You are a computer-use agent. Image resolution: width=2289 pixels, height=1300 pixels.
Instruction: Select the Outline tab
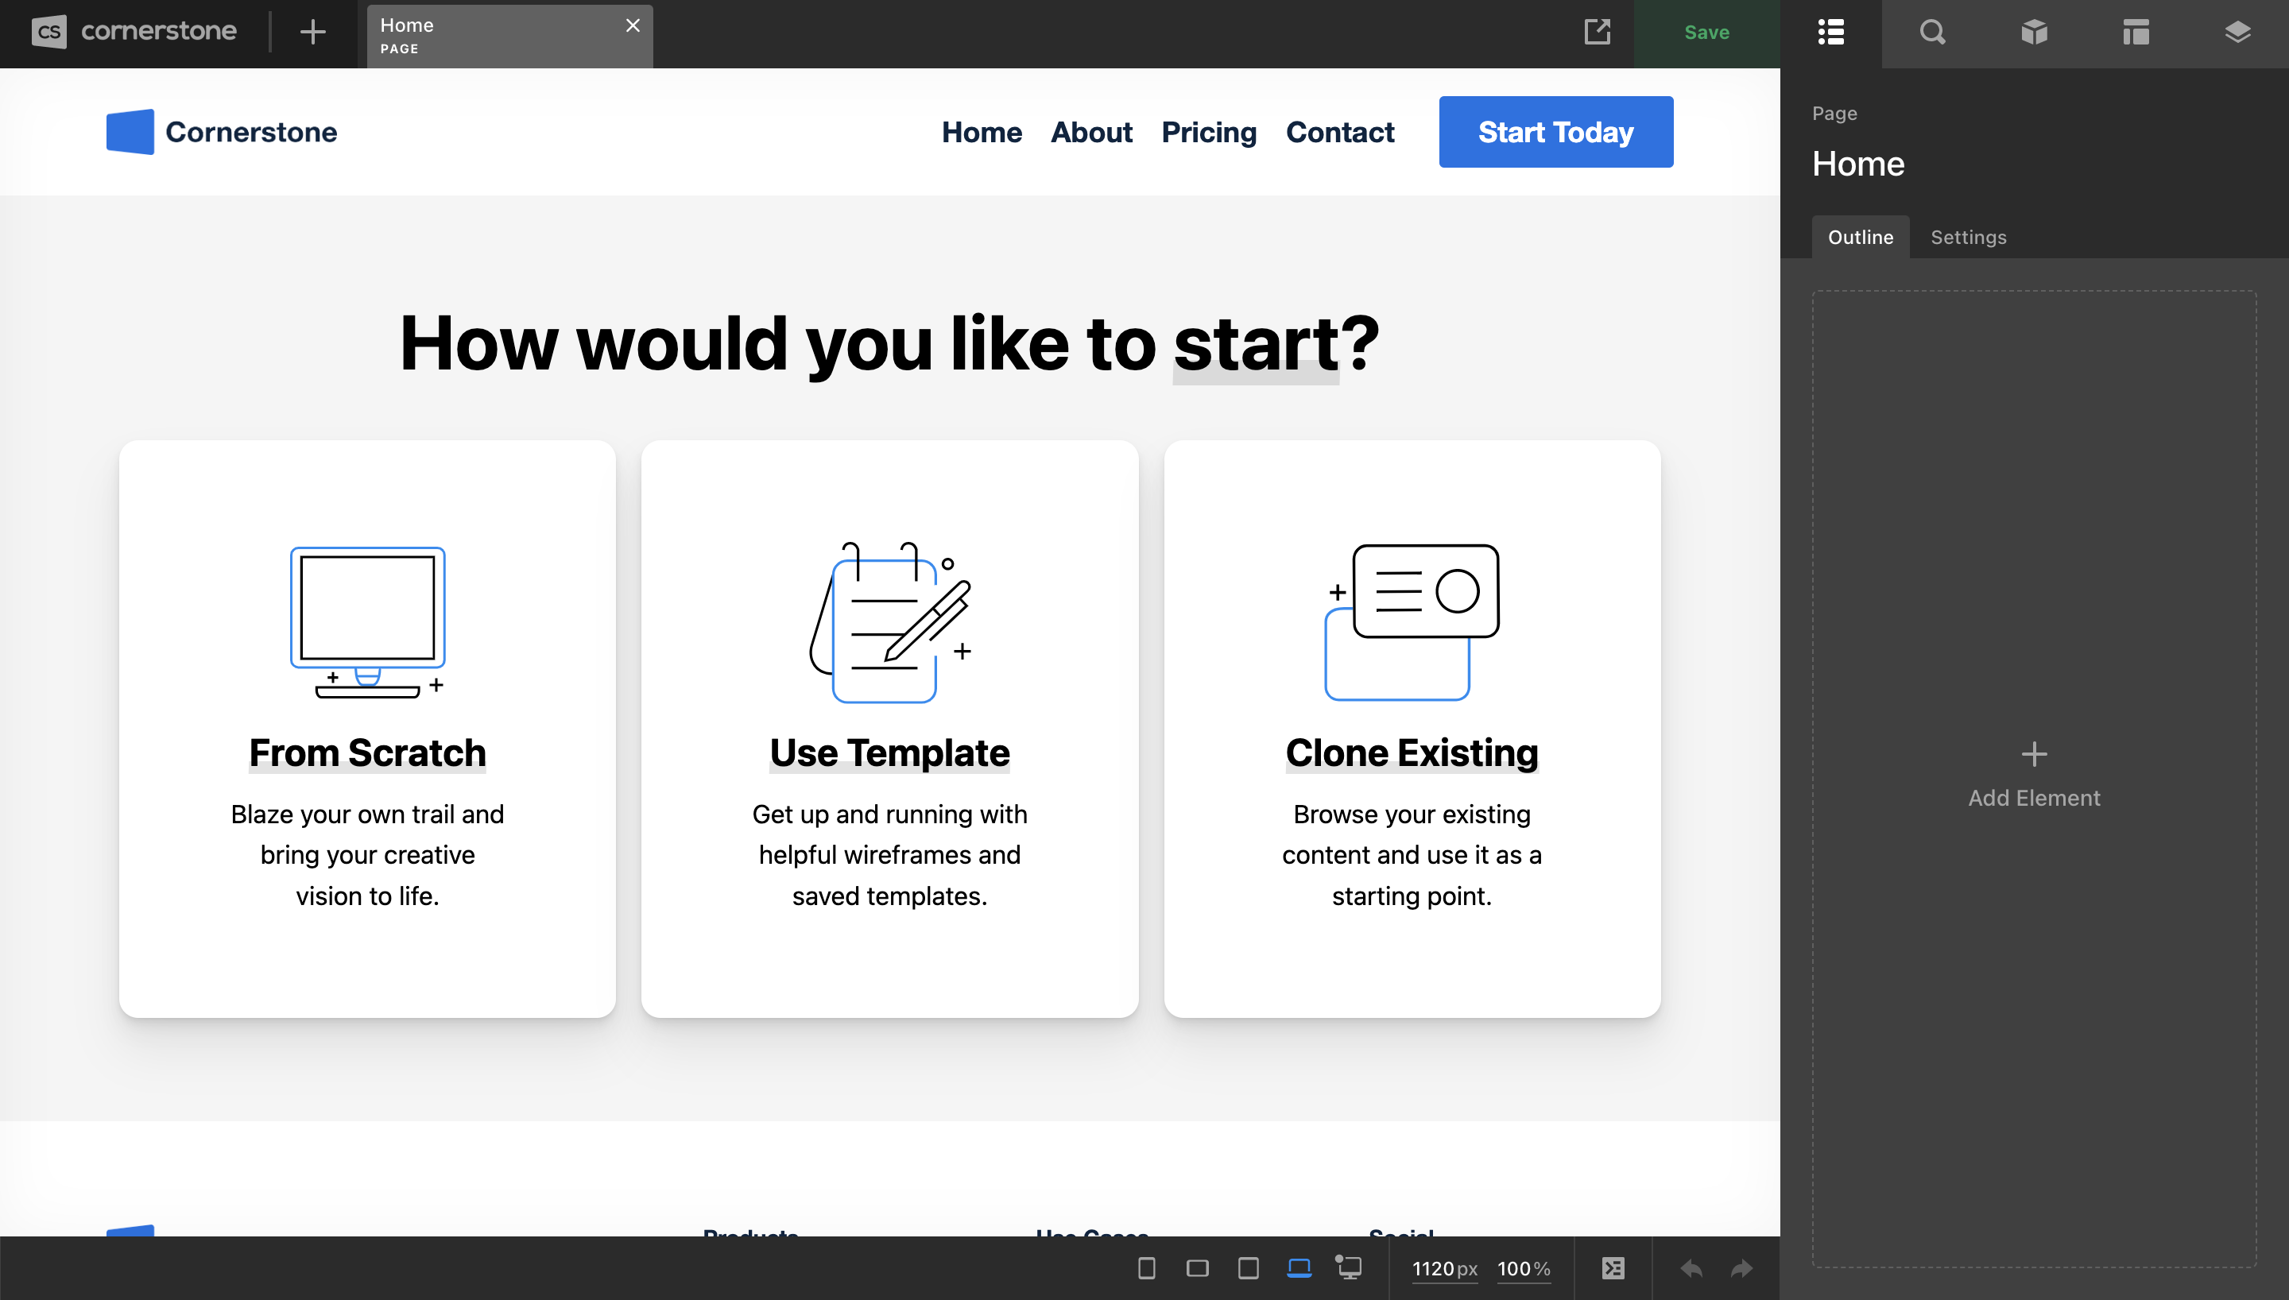[1860, 238]
